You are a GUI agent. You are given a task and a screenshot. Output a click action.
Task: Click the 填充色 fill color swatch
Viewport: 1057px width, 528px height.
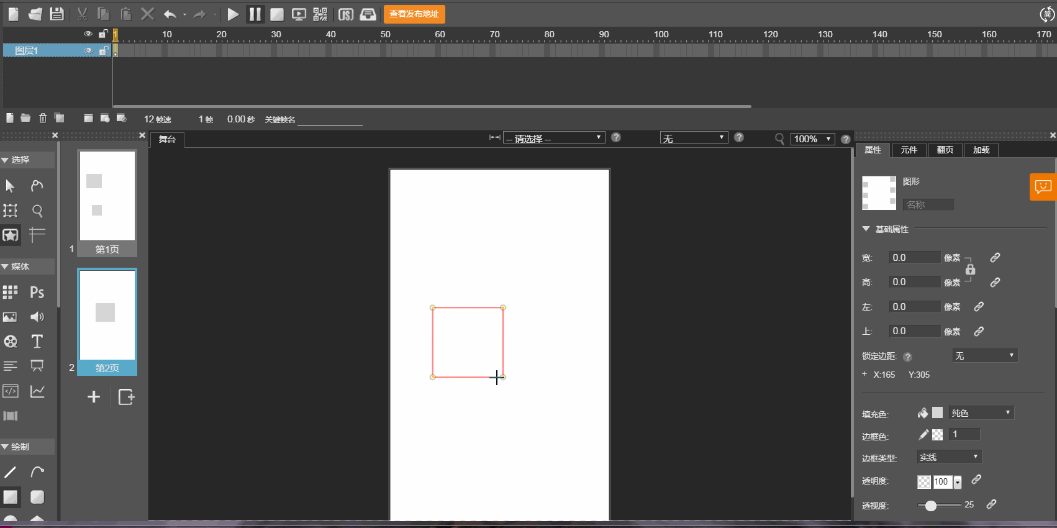(x=937, y=413)
